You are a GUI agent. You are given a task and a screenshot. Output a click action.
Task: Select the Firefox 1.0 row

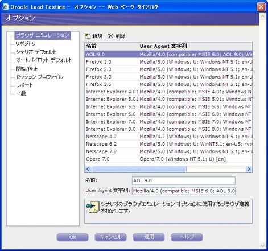coord(168,62)
